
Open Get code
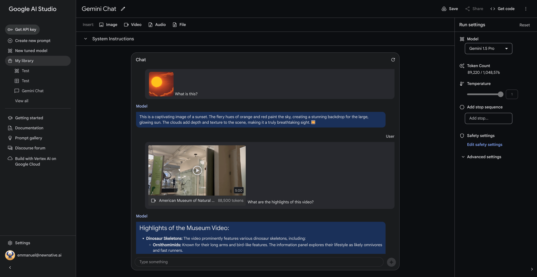(502, 9)
